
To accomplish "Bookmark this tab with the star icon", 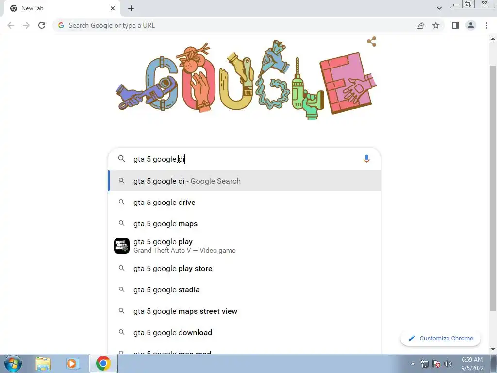I will click(x=436, y=25).
